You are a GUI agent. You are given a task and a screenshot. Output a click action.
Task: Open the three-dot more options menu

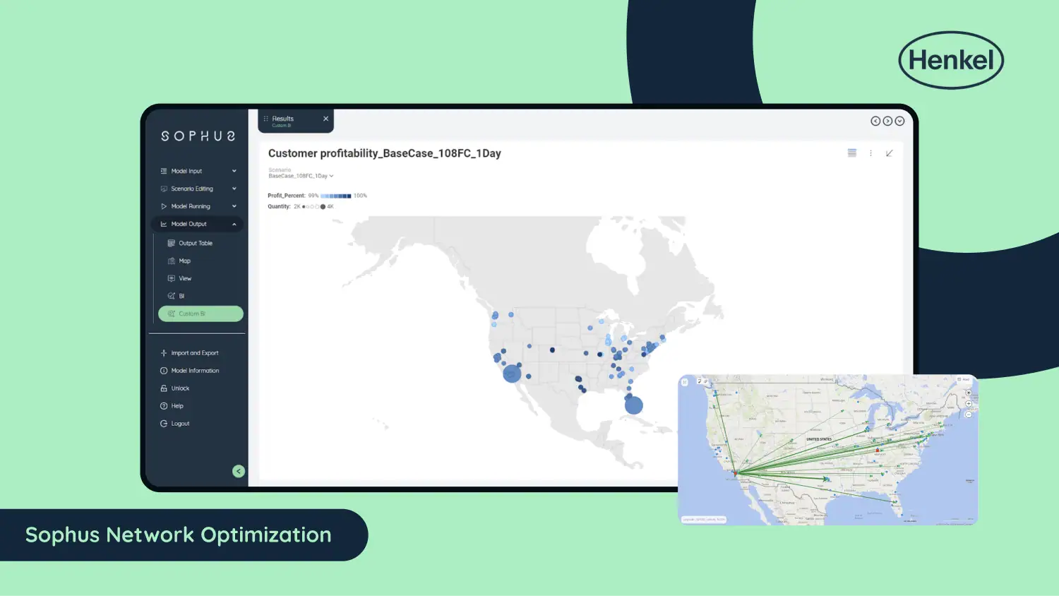[x=870, y=153]
